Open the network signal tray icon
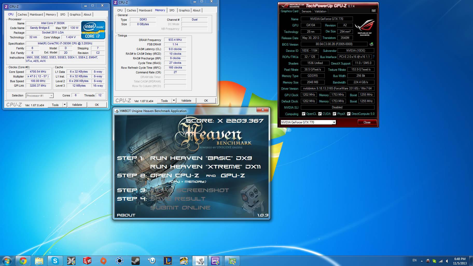Screen dimensions: 473x266 click(440, 261)
